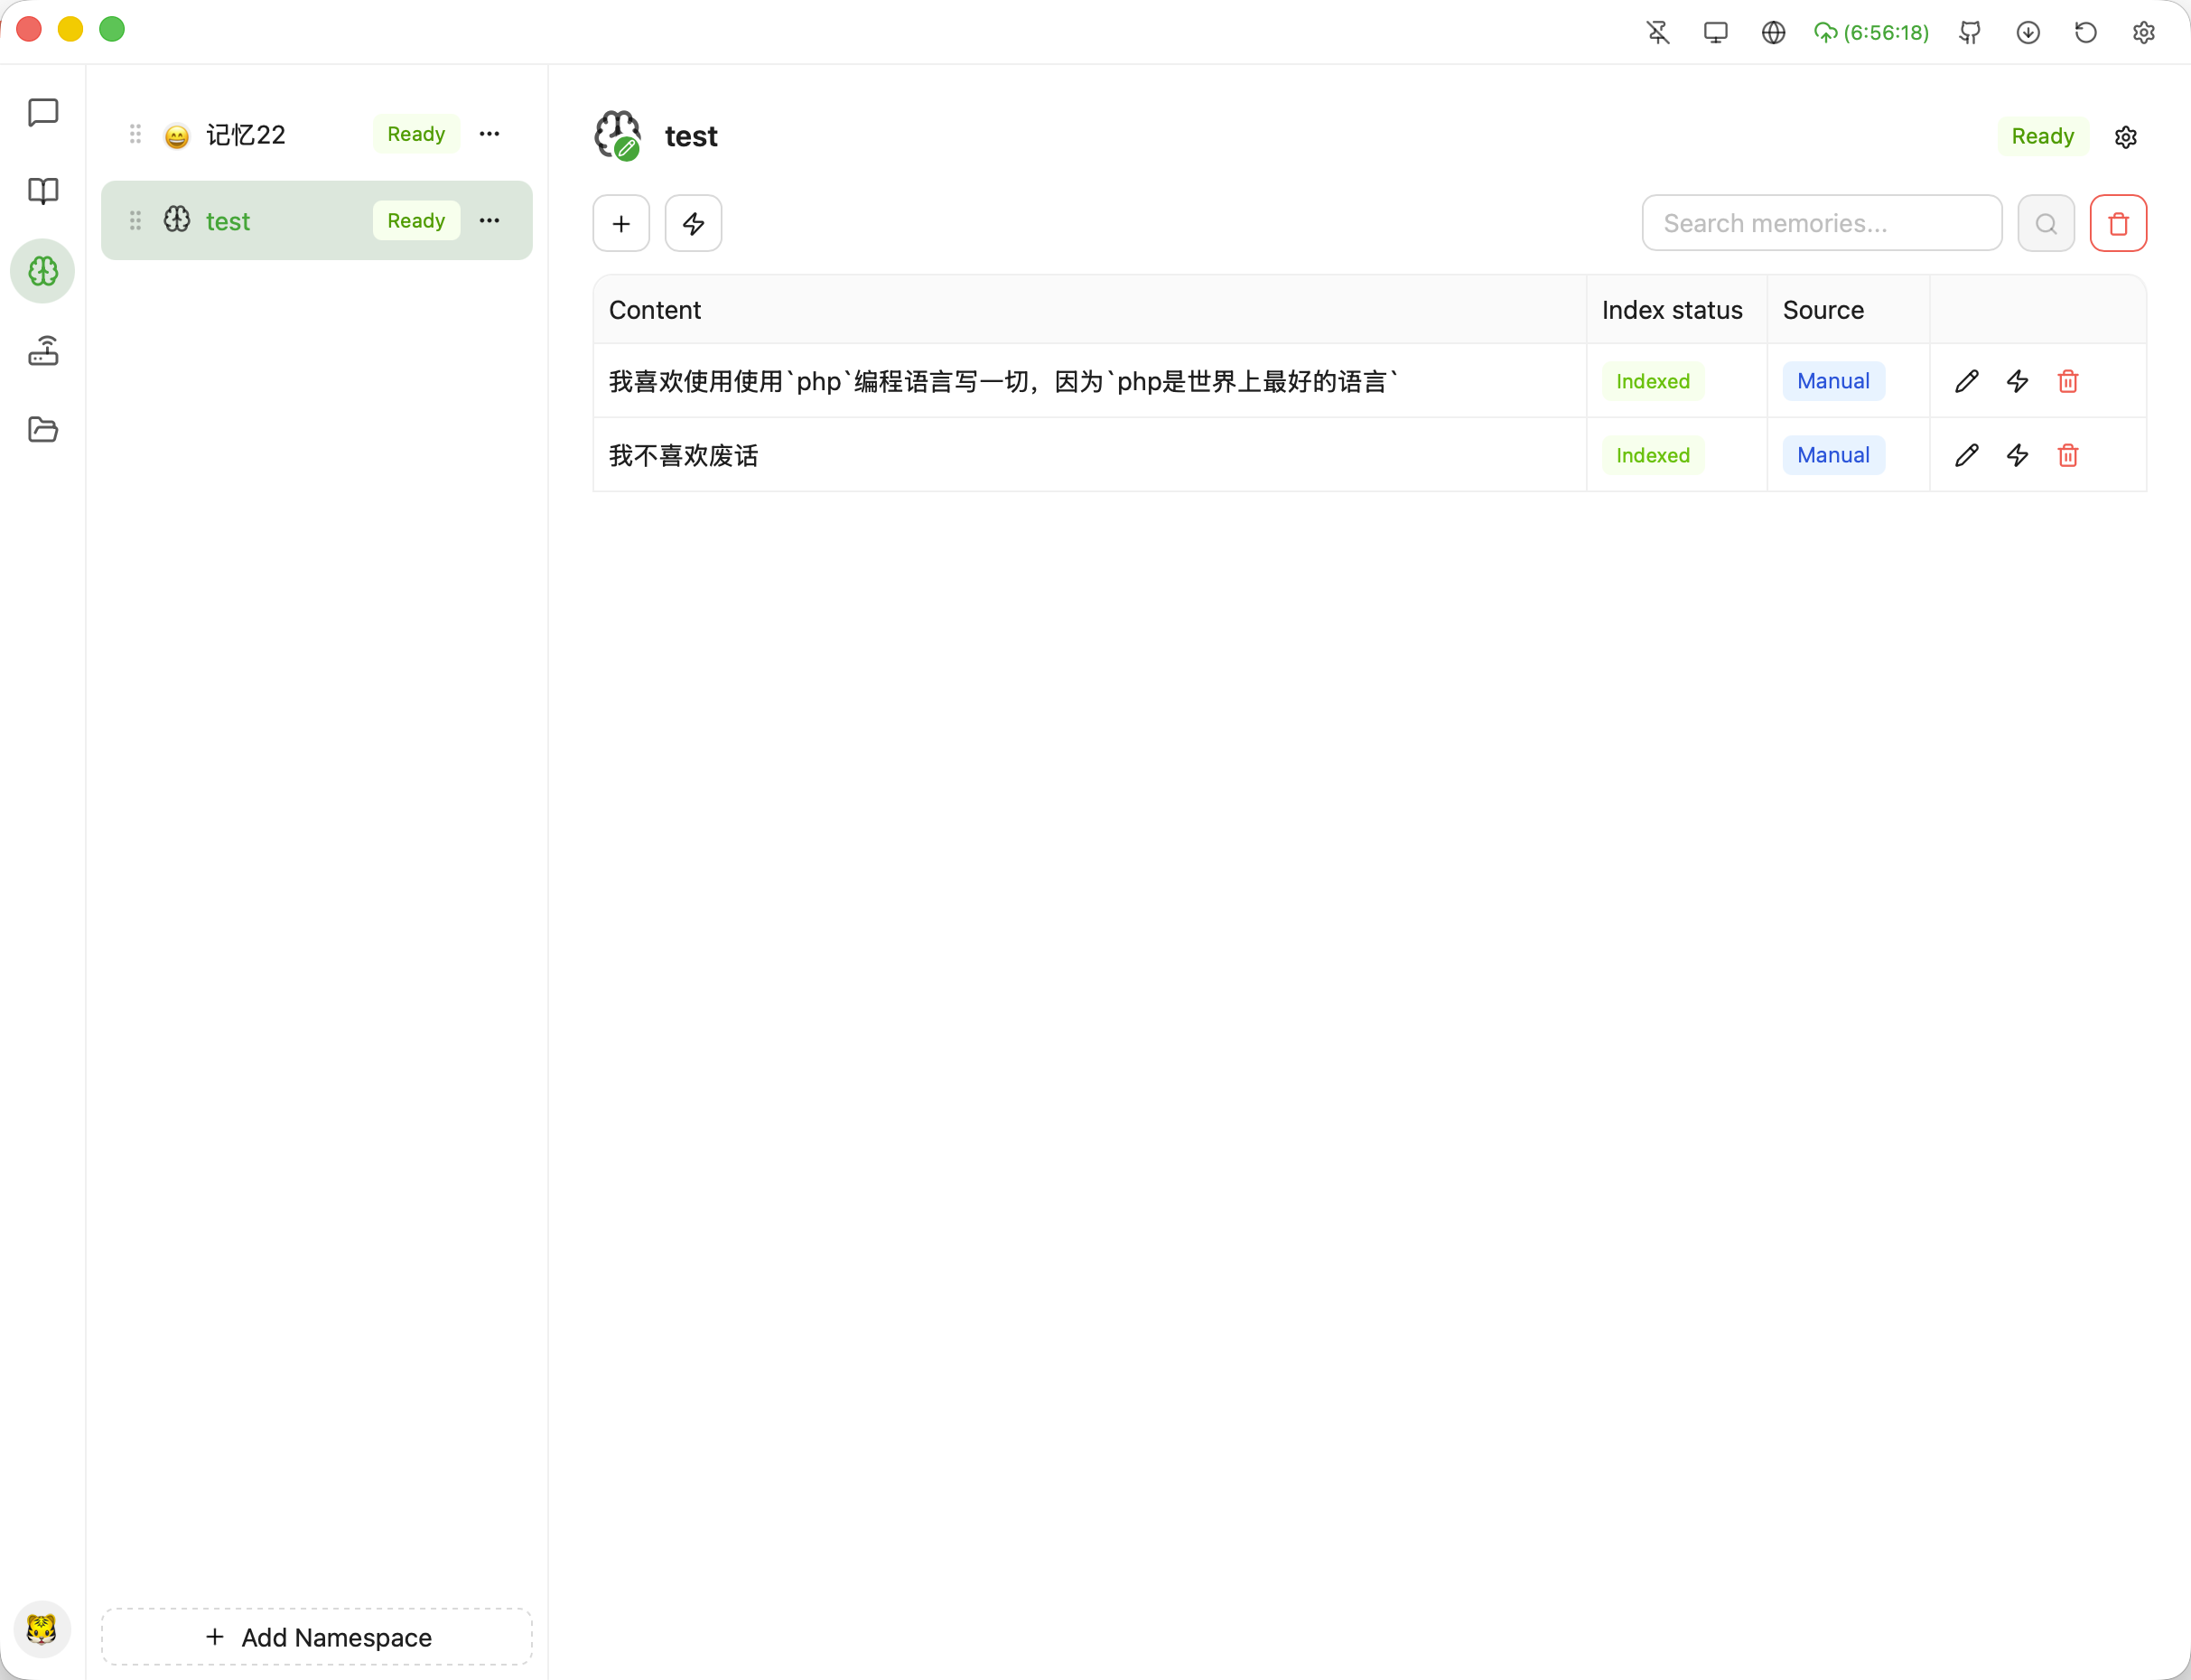Select the memory brain icon in sidebar

(43, 271)
